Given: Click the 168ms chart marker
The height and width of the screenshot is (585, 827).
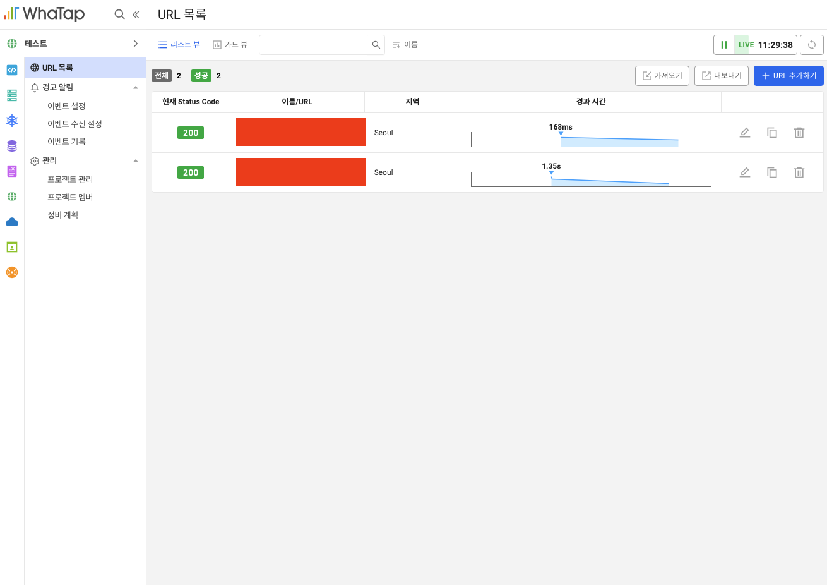Looking at the screenshot, I should click(561, 133).
